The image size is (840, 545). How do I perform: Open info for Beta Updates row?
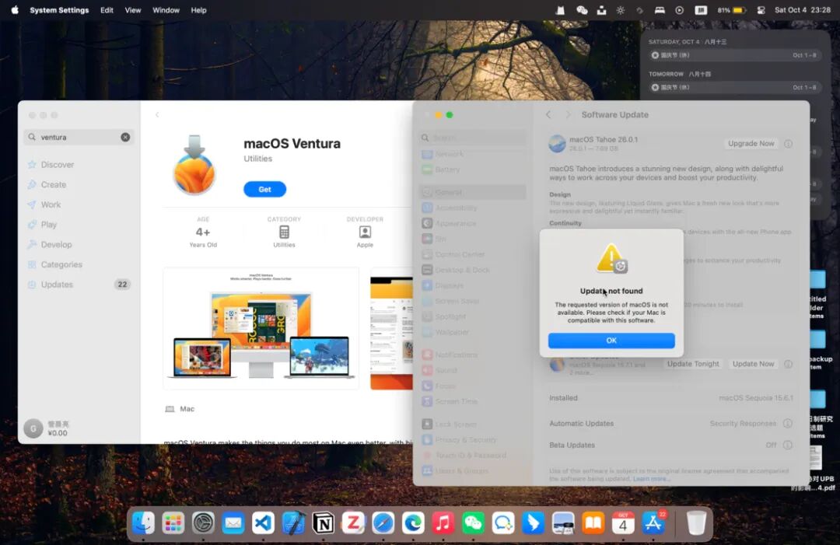tap(787, 445)
